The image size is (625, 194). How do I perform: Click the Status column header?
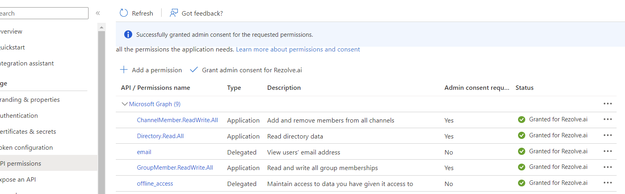pos(524,87)
